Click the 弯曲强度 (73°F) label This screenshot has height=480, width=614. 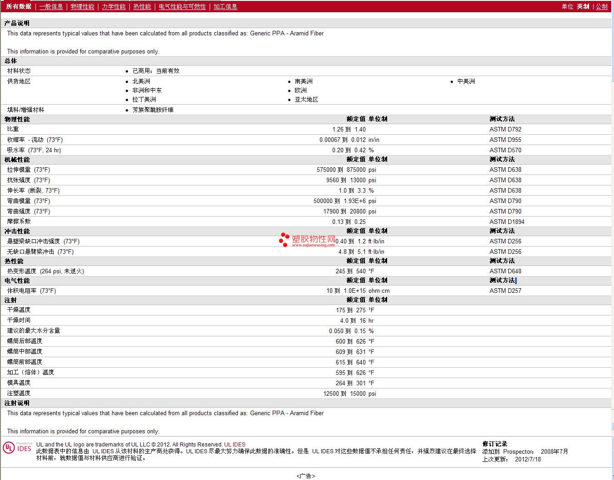[29, 211]
